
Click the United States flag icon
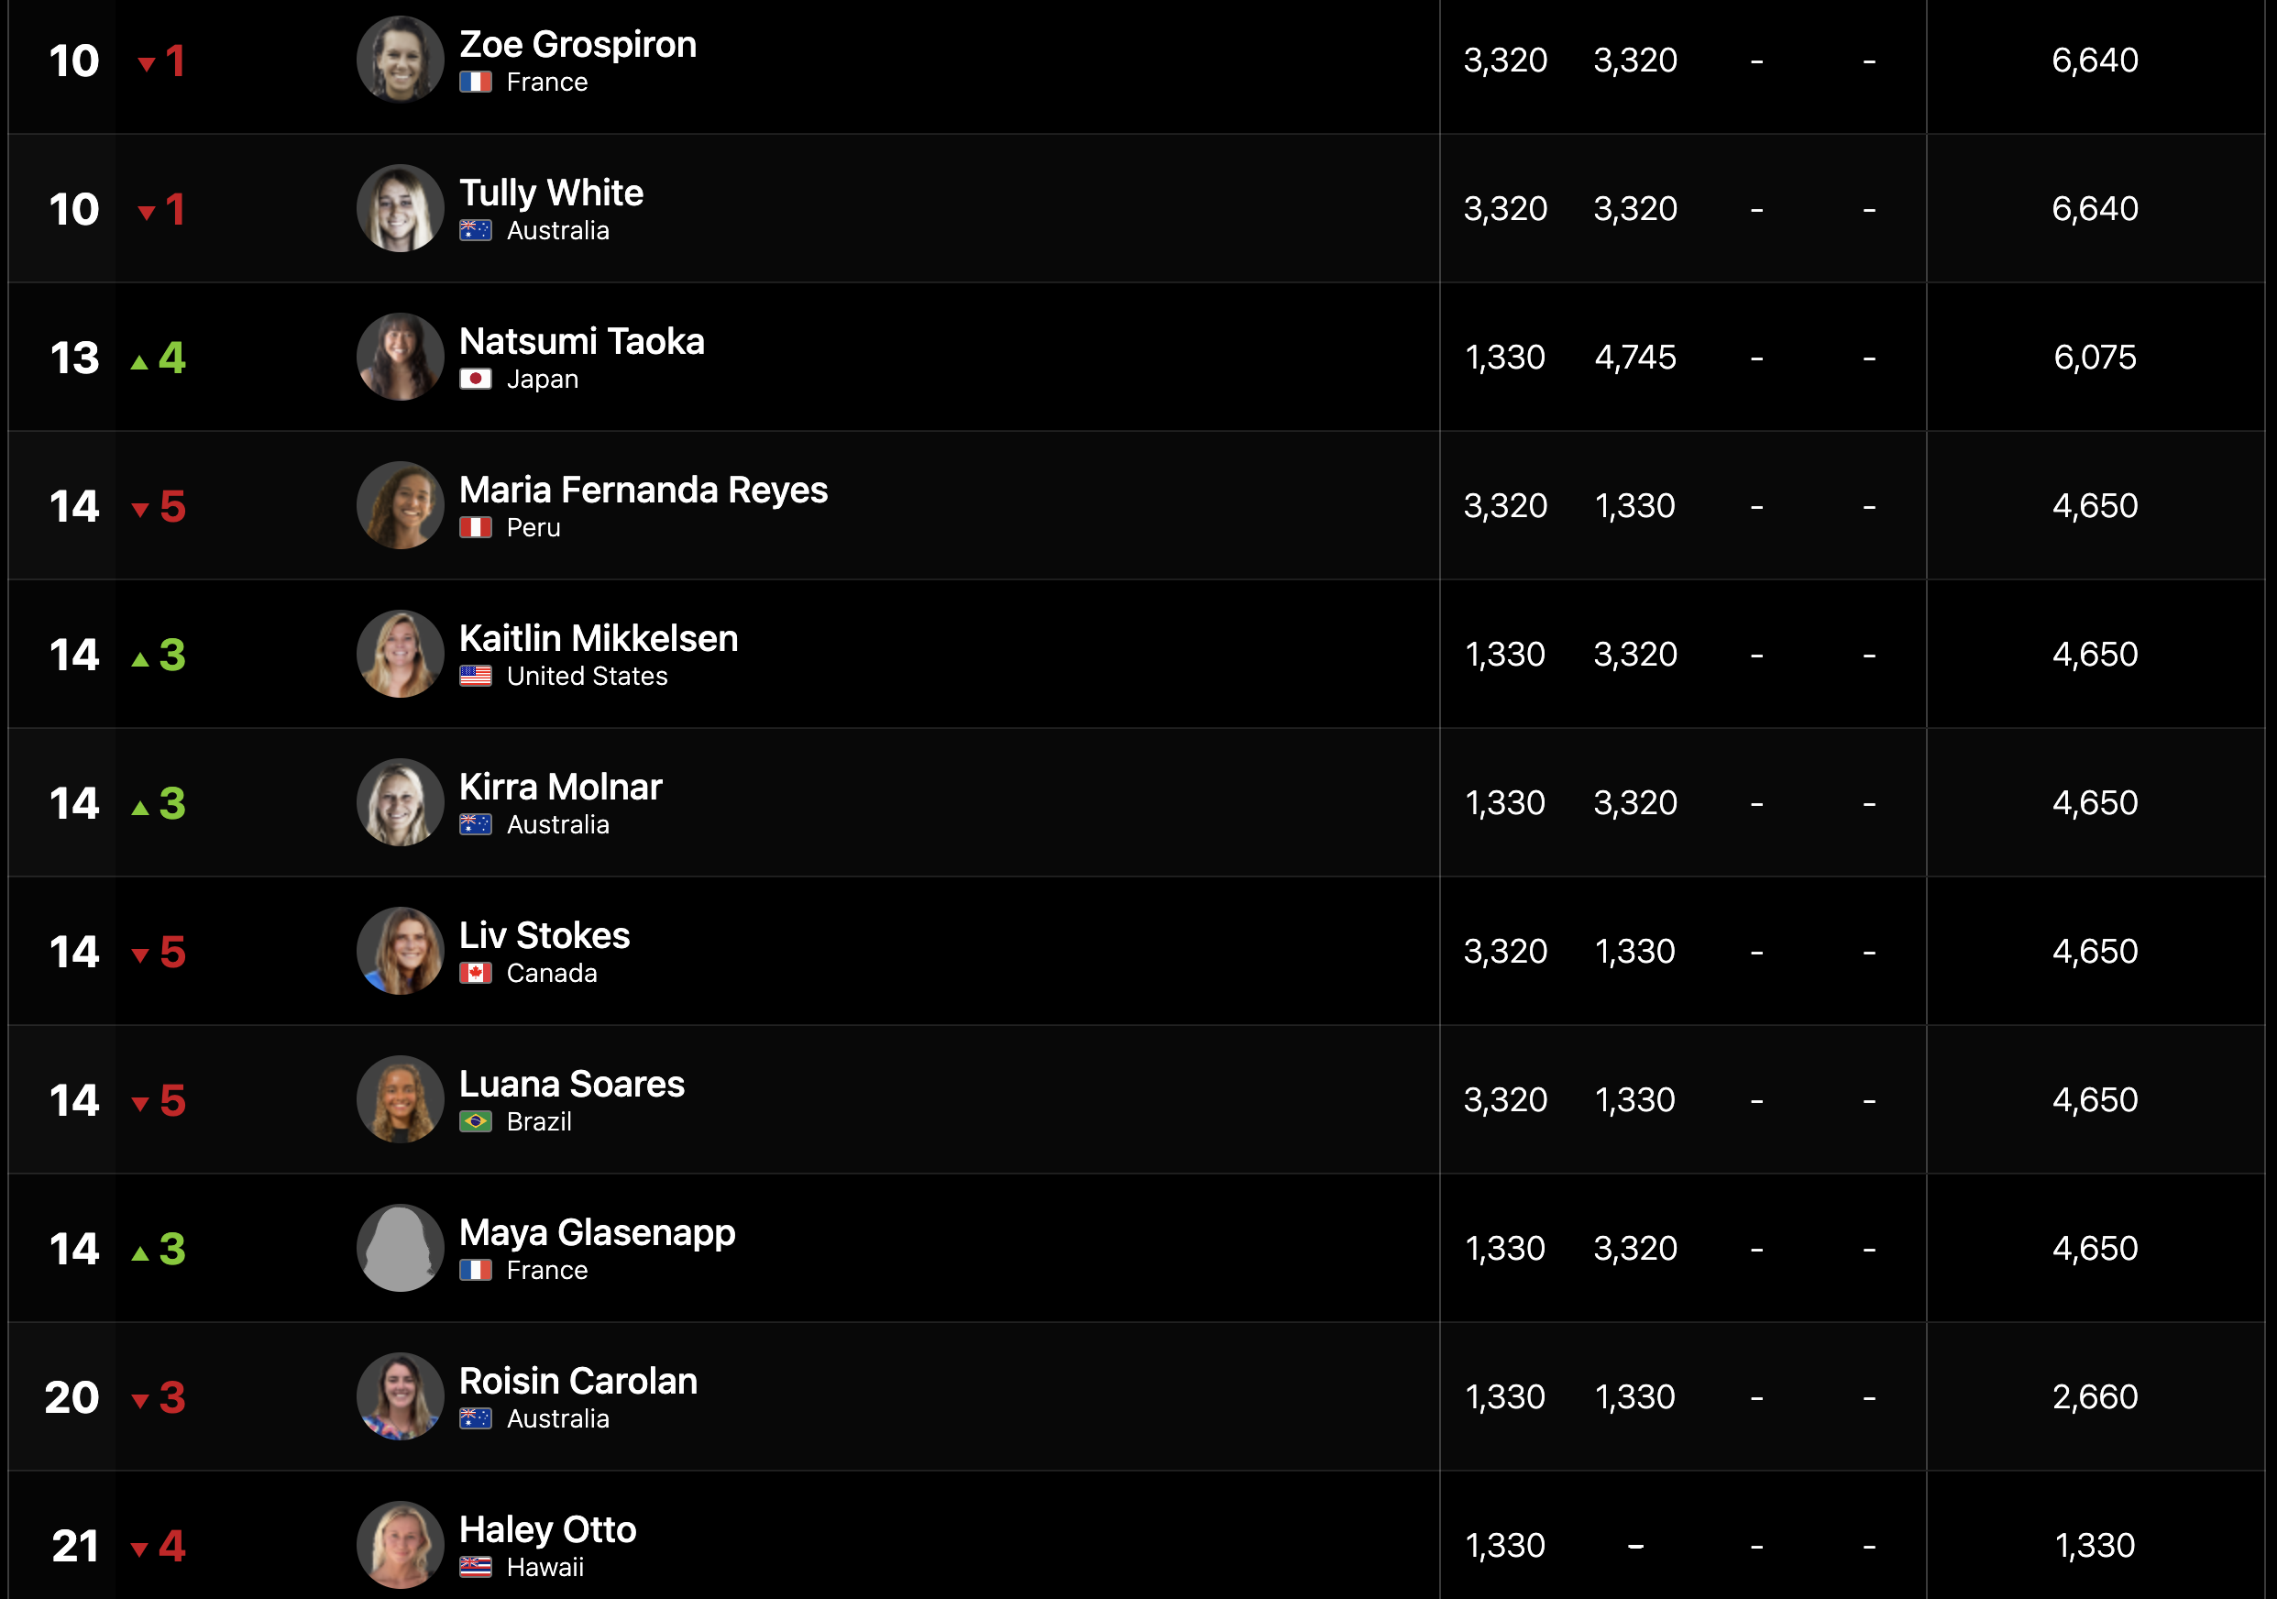click(x=475, y=677)
